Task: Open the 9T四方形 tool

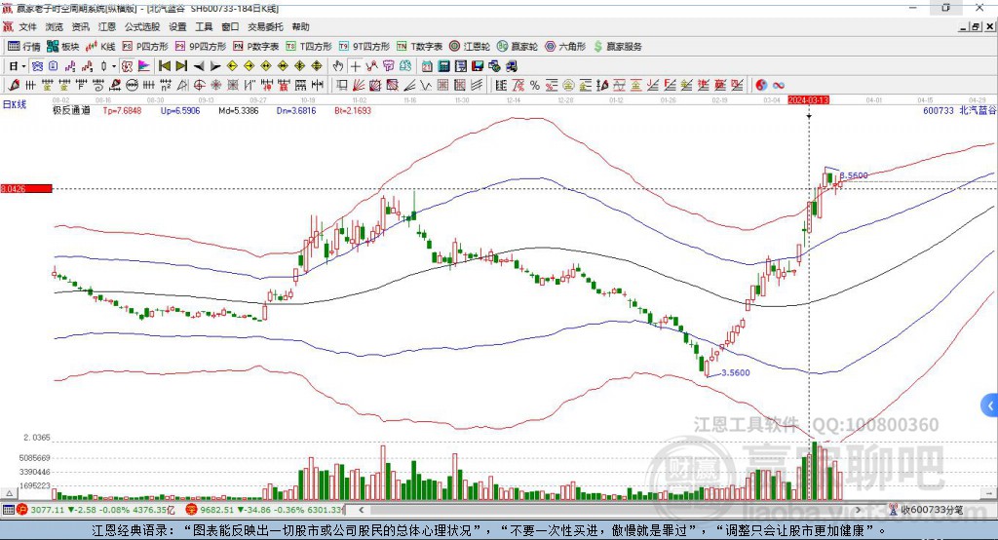Action: point(365,47)
